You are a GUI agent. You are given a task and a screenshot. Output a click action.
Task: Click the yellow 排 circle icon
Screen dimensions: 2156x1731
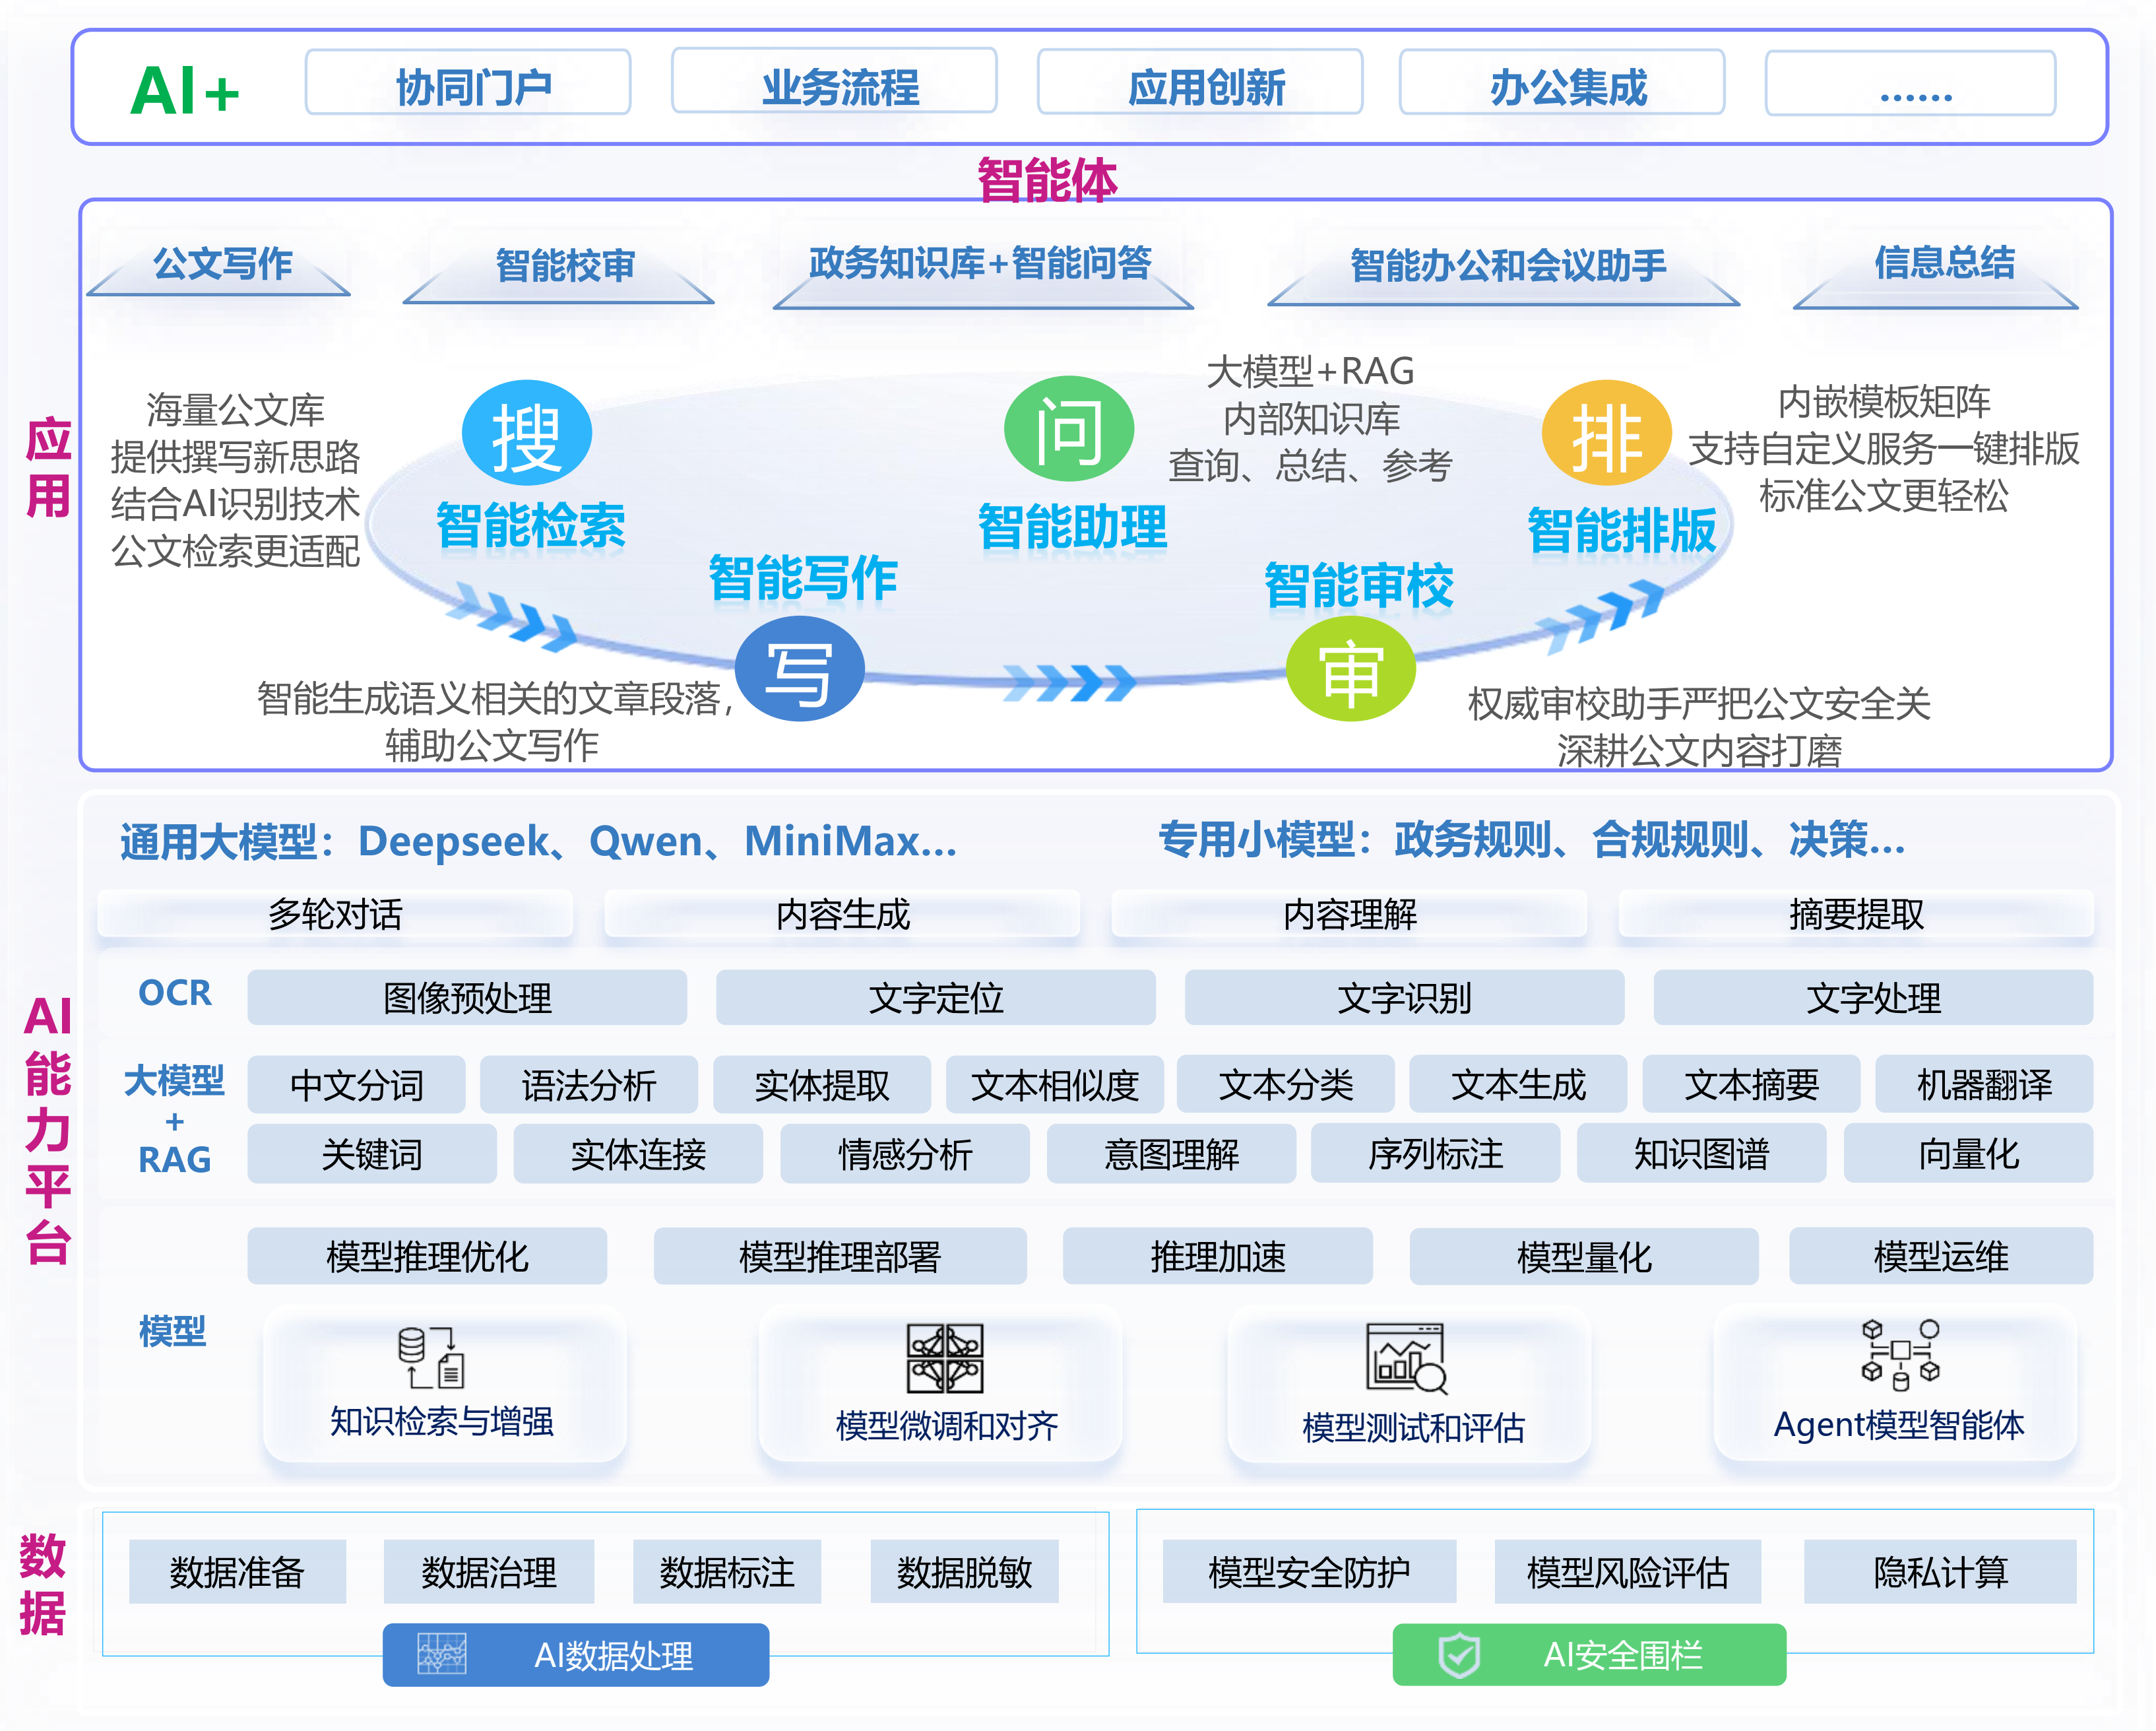tap(1607, 434)
